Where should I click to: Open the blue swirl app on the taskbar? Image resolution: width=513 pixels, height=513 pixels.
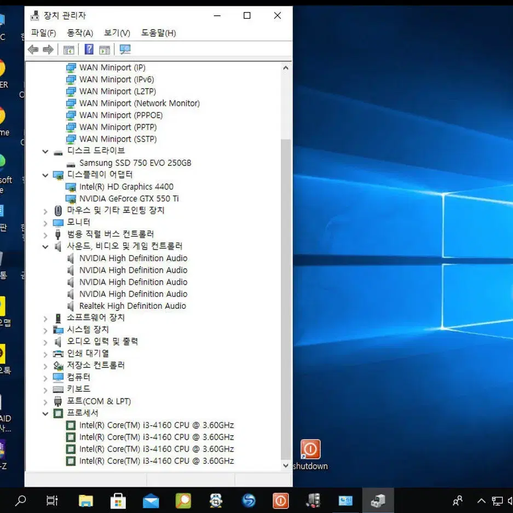pos(249,500)
